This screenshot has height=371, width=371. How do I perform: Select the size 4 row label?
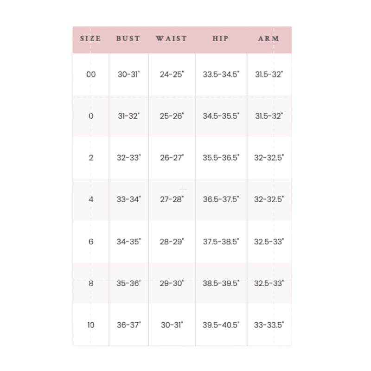[x=91, y=199]
